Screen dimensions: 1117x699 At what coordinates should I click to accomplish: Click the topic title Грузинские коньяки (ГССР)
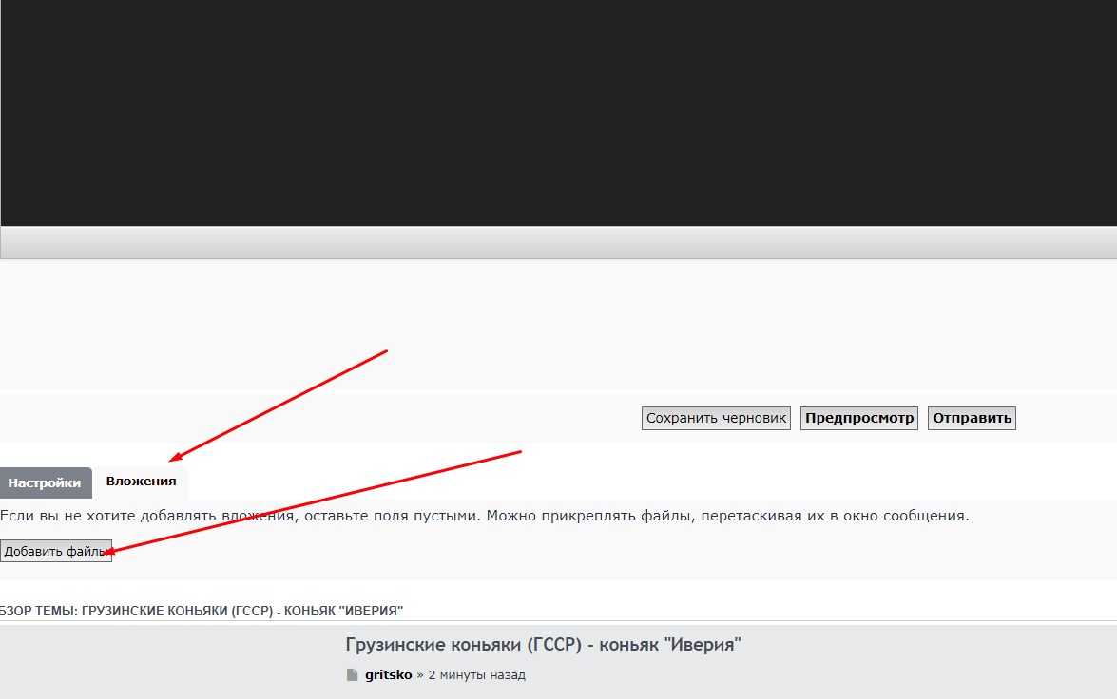point(463,646)
